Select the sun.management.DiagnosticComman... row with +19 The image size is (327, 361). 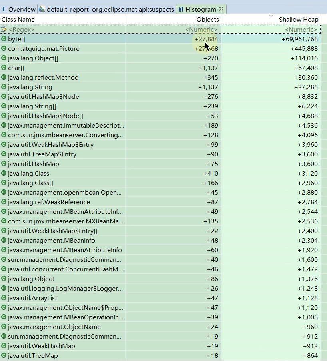[160, 336]
